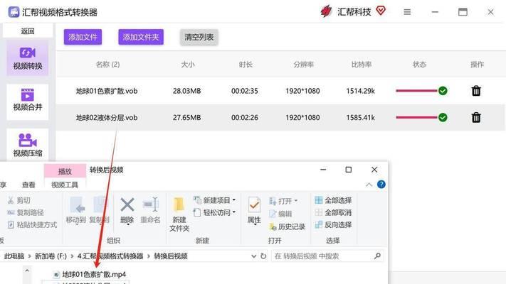Click the 大小 column header
The image size is (506, 284).
click(188, 65)
